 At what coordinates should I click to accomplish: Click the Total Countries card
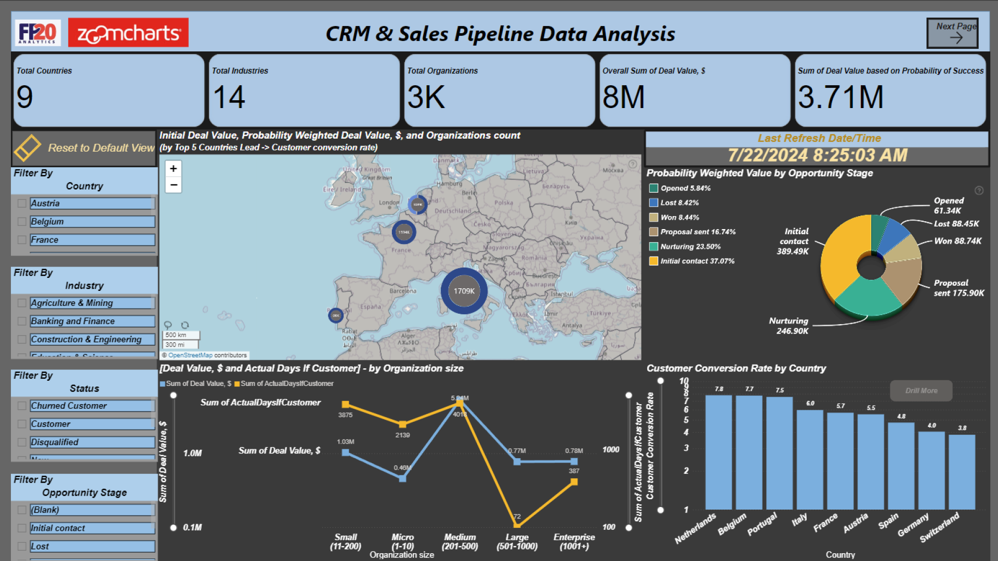click(109, 90)
